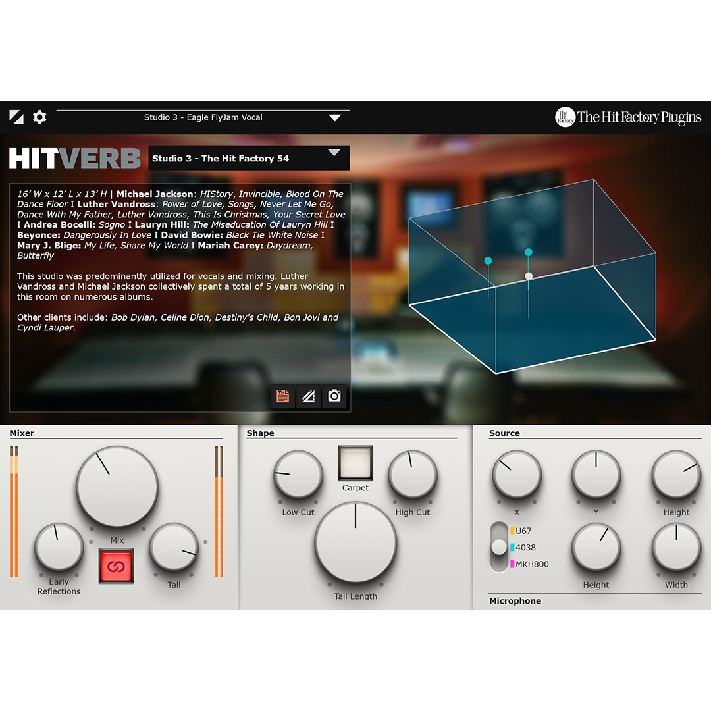The height and width of the screenshot is (711, 711).
Task: Click The Hit Factory Plugins logo
Action: pos(628,117)
